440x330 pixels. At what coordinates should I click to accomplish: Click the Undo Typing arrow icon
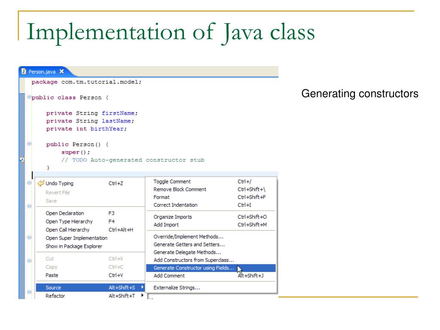pos(41,183)
